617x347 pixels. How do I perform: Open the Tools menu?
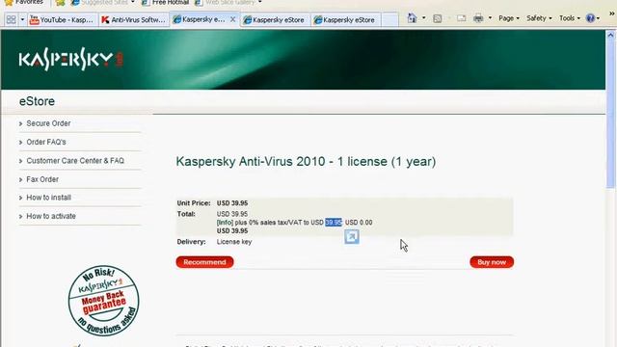coord(570,18)
